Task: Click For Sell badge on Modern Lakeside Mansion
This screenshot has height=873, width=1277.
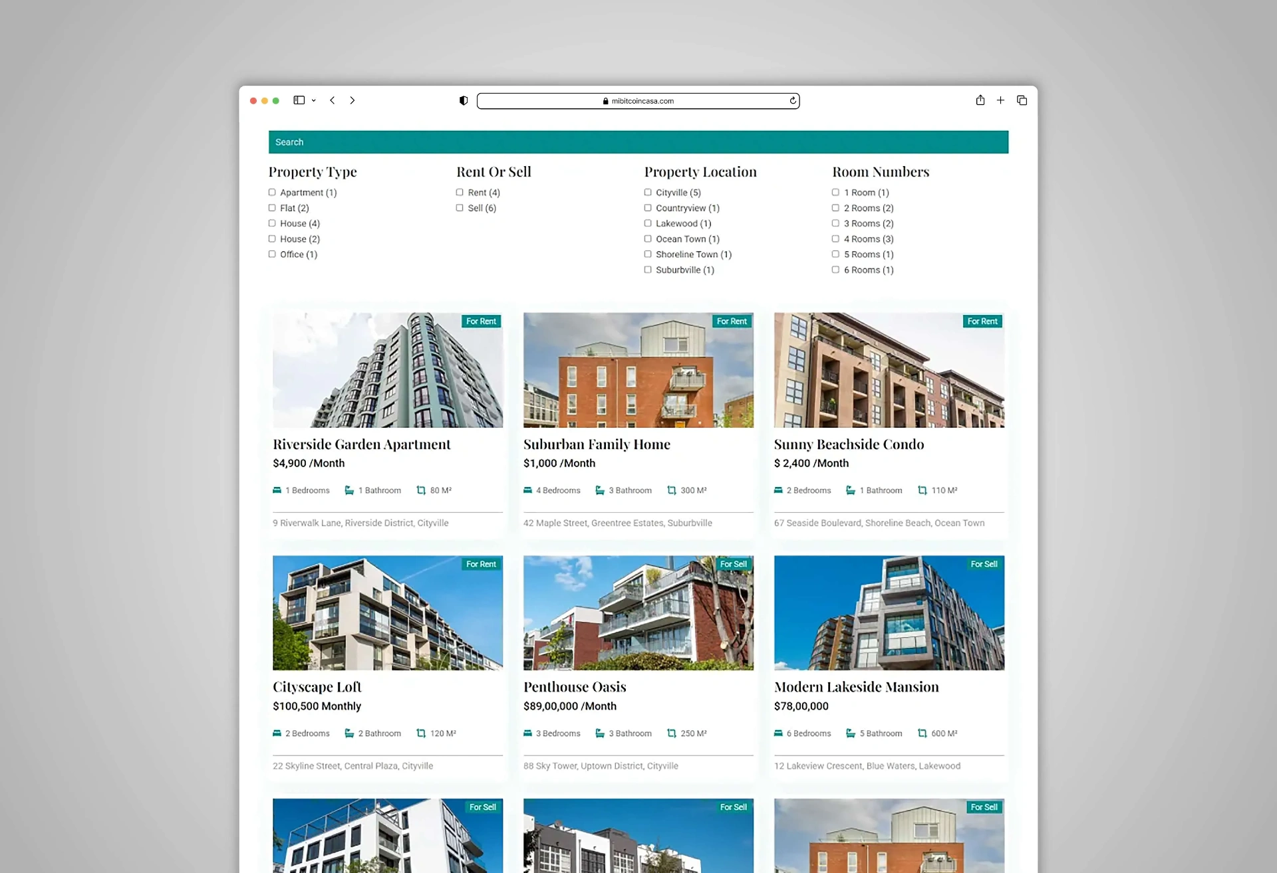Action: (984, 564)
